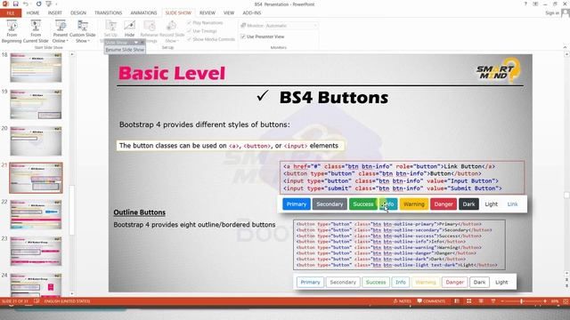The height and width of the screenshot is (320, 570).
Task: Click the Help question mark icon
Action: (525, 4)
